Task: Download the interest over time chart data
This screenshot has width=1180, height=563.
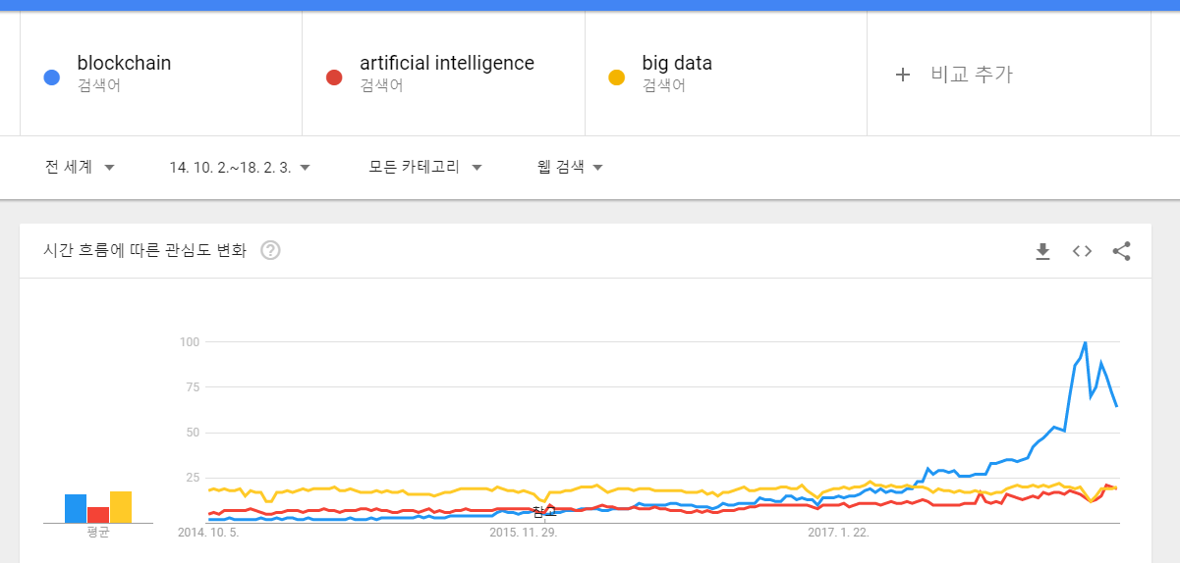Action: (1042, 251)
